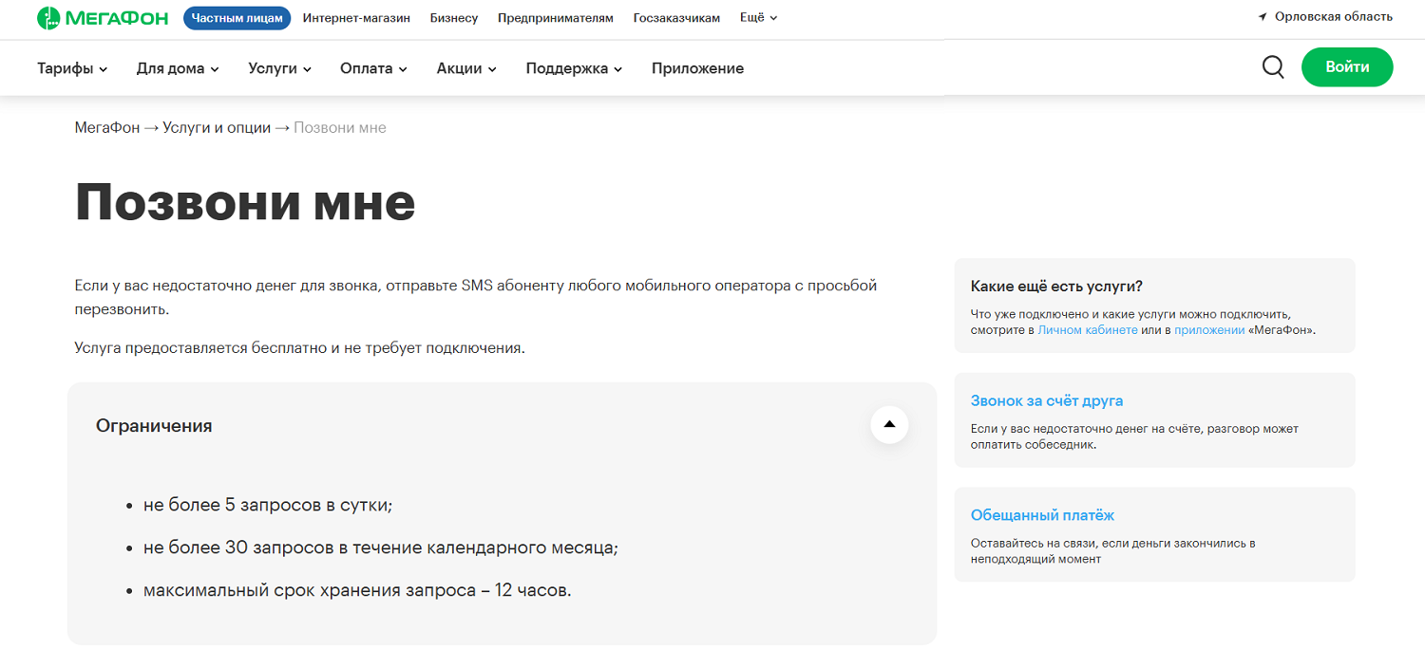Expand the Поддержка dropdown menu
This screenshot has width=1425, height=668.
[x=574, y=68]
